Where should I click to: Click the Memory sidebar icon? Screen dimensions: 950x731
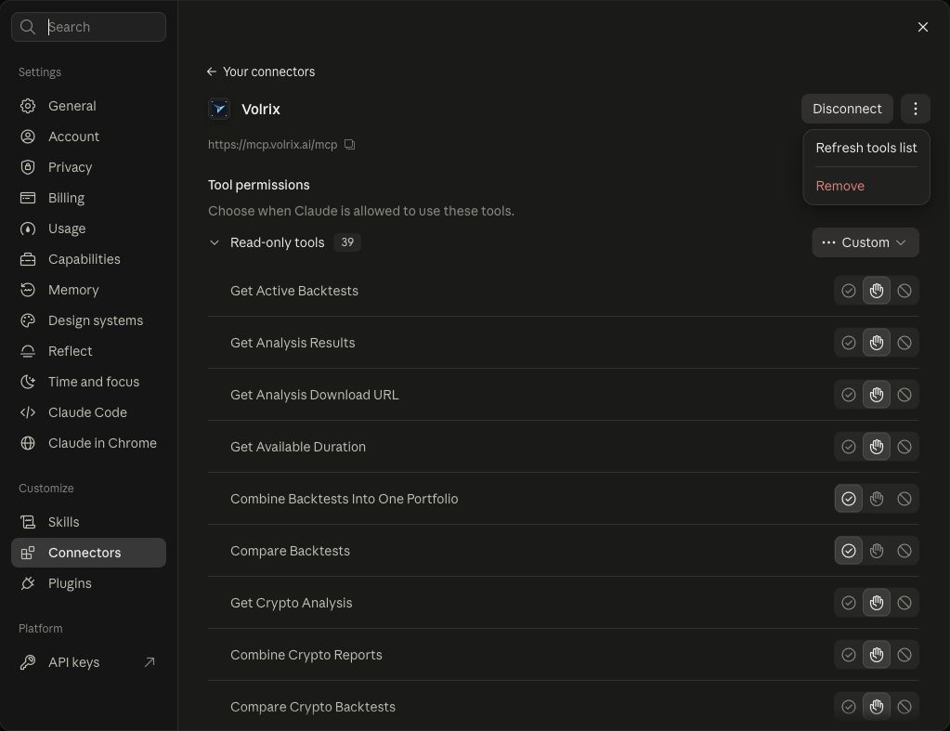coord(28,290)
